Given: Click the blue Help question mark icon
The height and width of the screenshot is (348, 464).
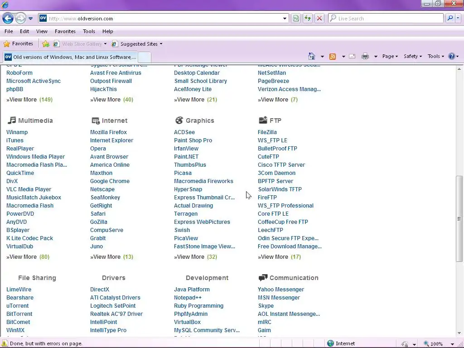Looking at the screenshot, I should coord(452,56).
